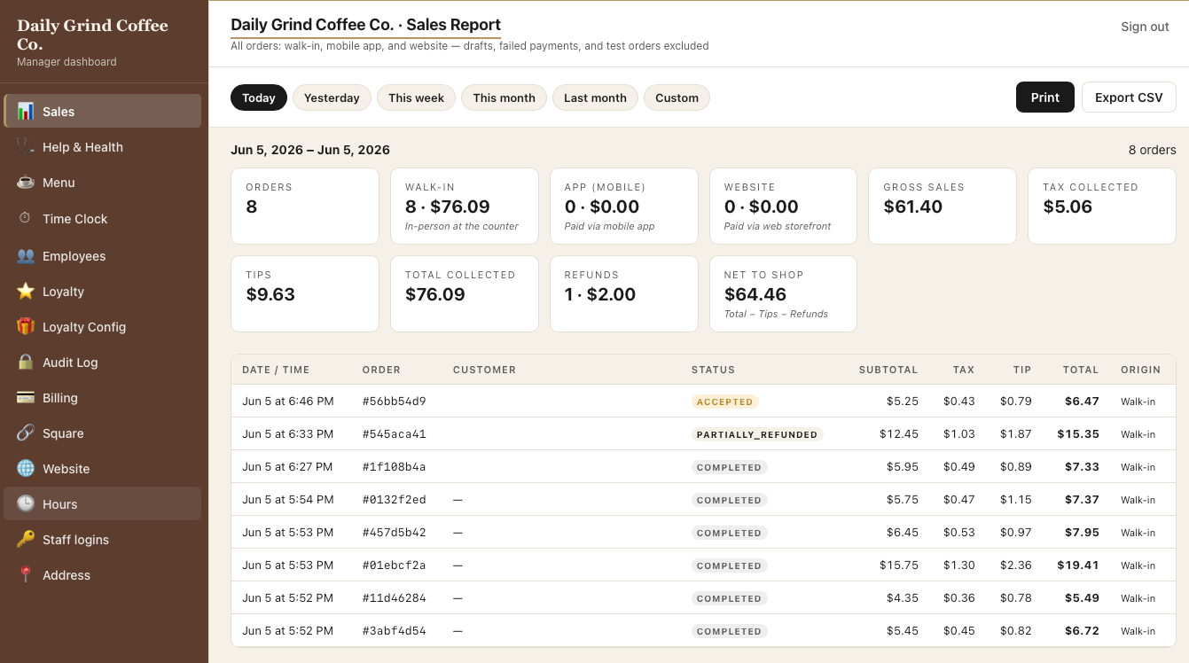
Task: Click the Address pin icon
Action: pyautogui.click(x=26, y=575)
